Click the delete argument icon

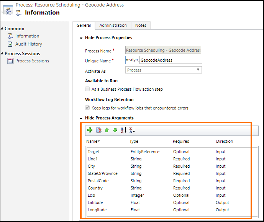pyautogui.click(x=99, y=130)
